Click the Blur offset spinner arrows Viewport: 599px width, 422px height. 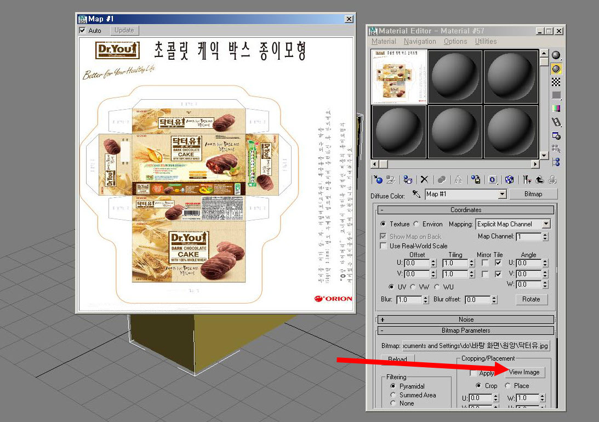click(x=494, y=300)
